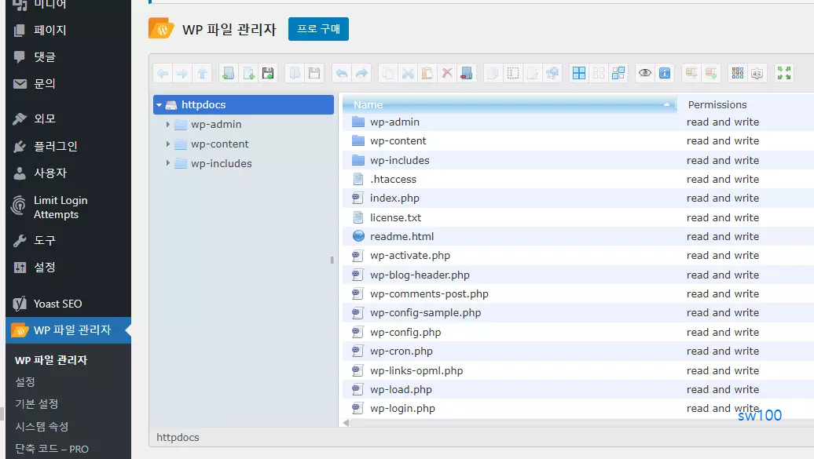This screenshot has height=459, width=814.
Task: Navigate back using the back arrow icon
Action: click(163, 73)
